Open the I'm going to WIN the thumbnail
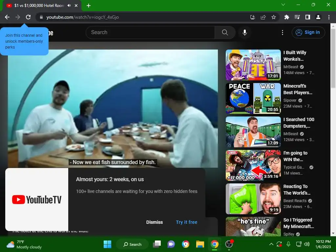This screenshot has height=252, width=336. coord(253,165)
